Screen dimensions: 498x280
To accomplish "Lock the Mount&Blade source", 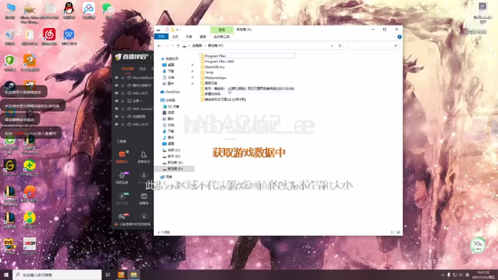I will [x=123, y=78].
